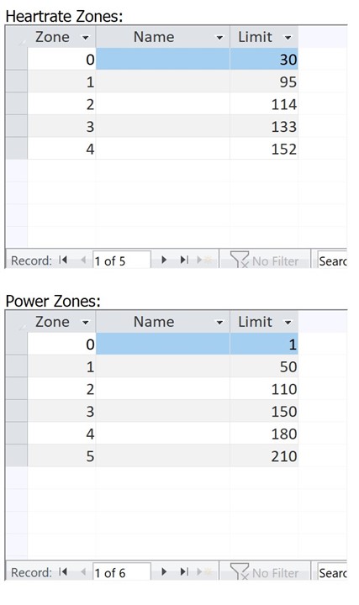The image size is (359, 605).
Task: Jump to last record in Heartrate Zones
Action: (x=184, y=260)
